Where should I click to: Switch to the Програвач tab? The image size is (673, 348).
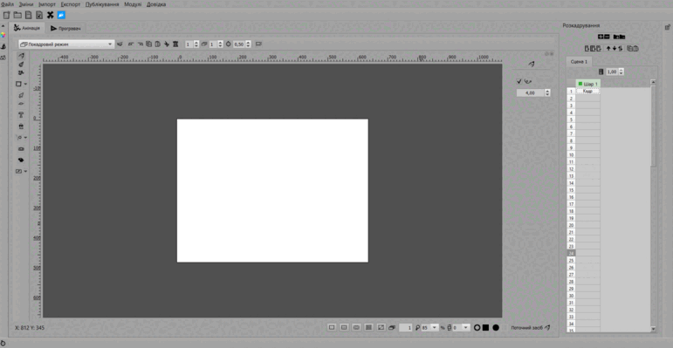(x=66, y=29)
